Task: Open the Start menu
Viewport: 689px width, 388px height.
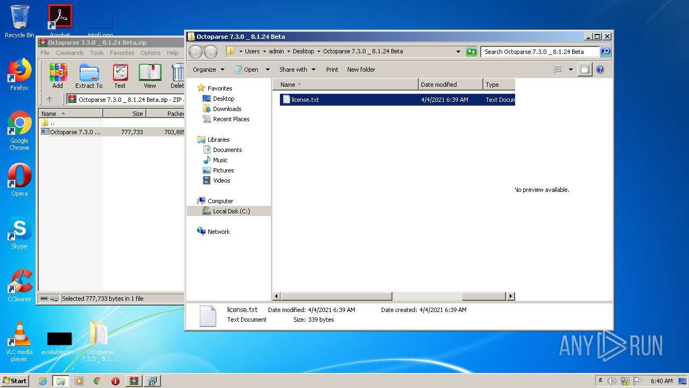Action: tap(15, 381)
